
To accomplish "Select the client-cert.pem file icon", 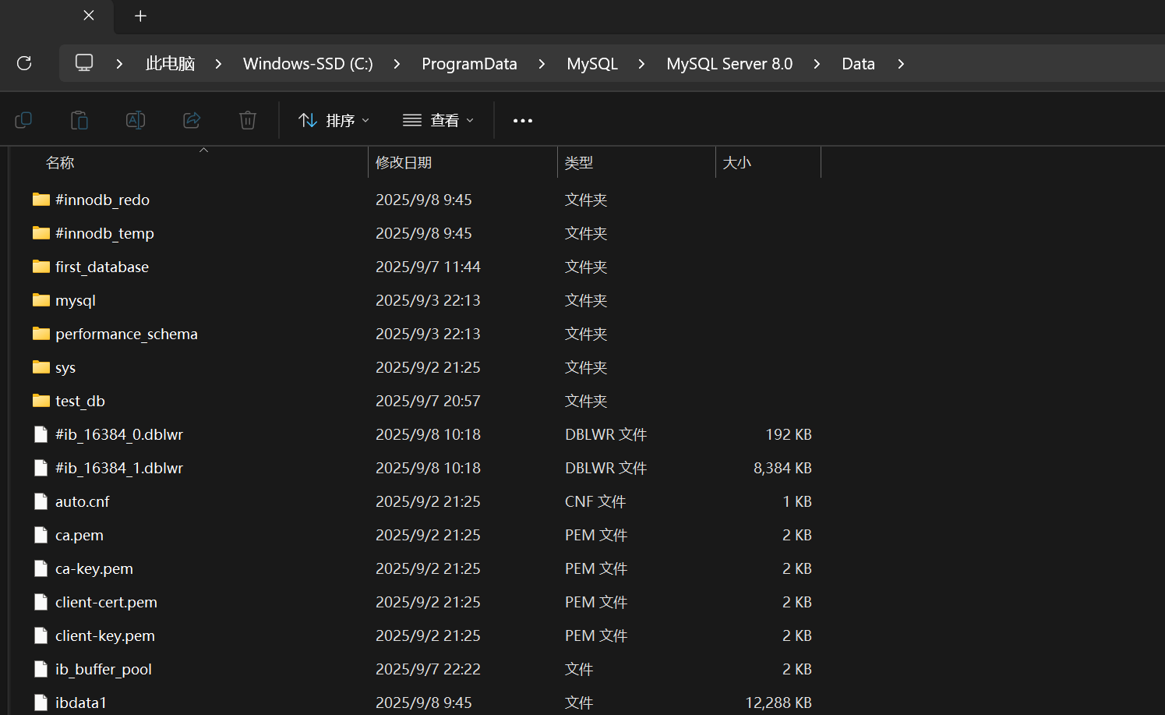I will click(41, 602).
